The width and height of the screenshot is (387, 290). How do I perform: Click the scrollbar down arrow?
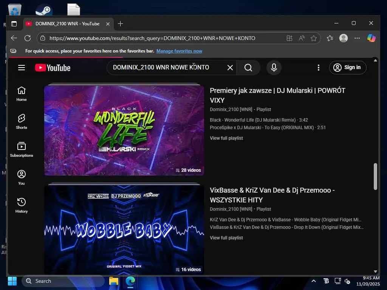(x=375, y=271)
